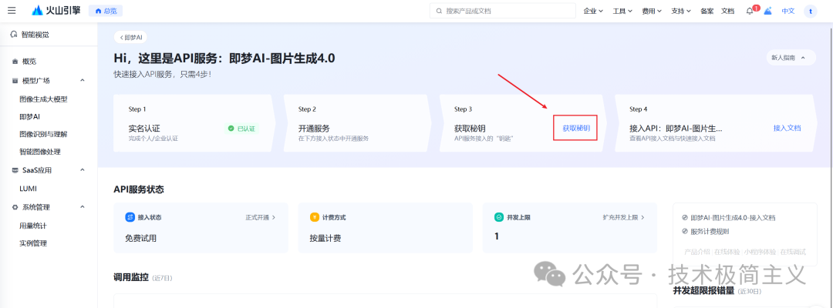Open the notification bell icon
Screen dimensions: 833x308
tap(750, 11)
